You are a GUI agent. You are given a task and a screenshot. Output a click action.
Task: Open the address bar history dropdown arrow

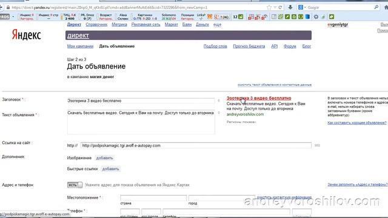(x=275, y=7)
